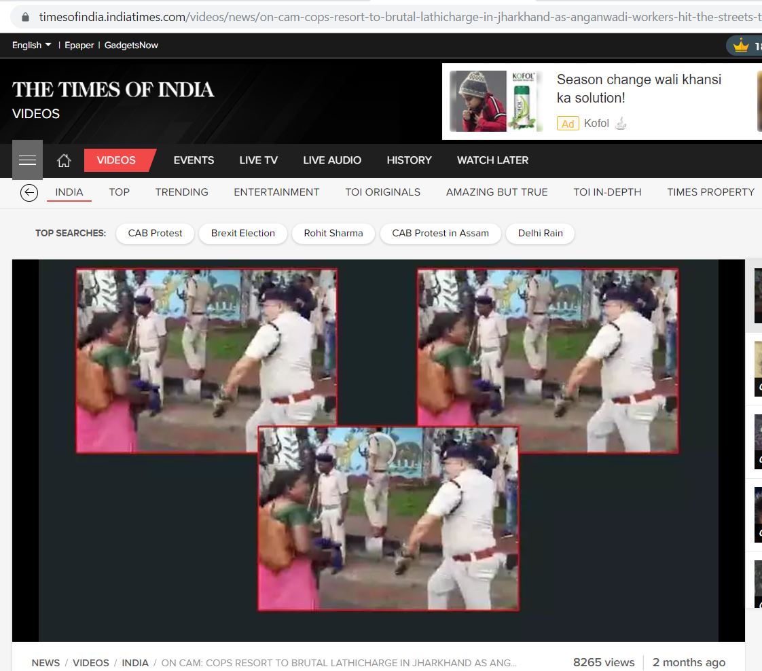Click the Rohit Sharma top search
Image resolution: width=762 pixels, height=671 pixels.
333,233
